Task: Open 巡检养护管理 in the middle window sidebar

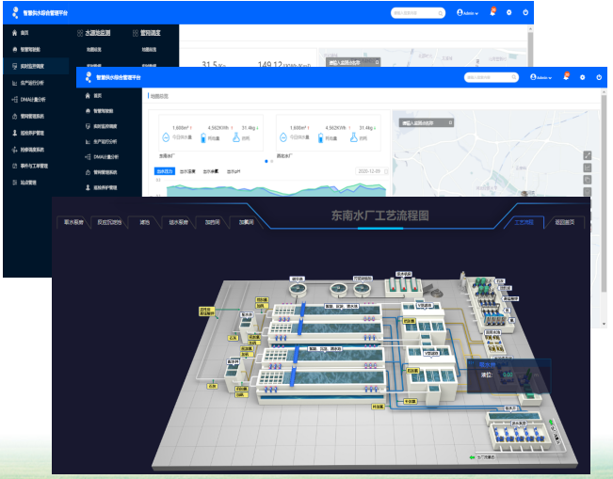Action: coord(102,187)
